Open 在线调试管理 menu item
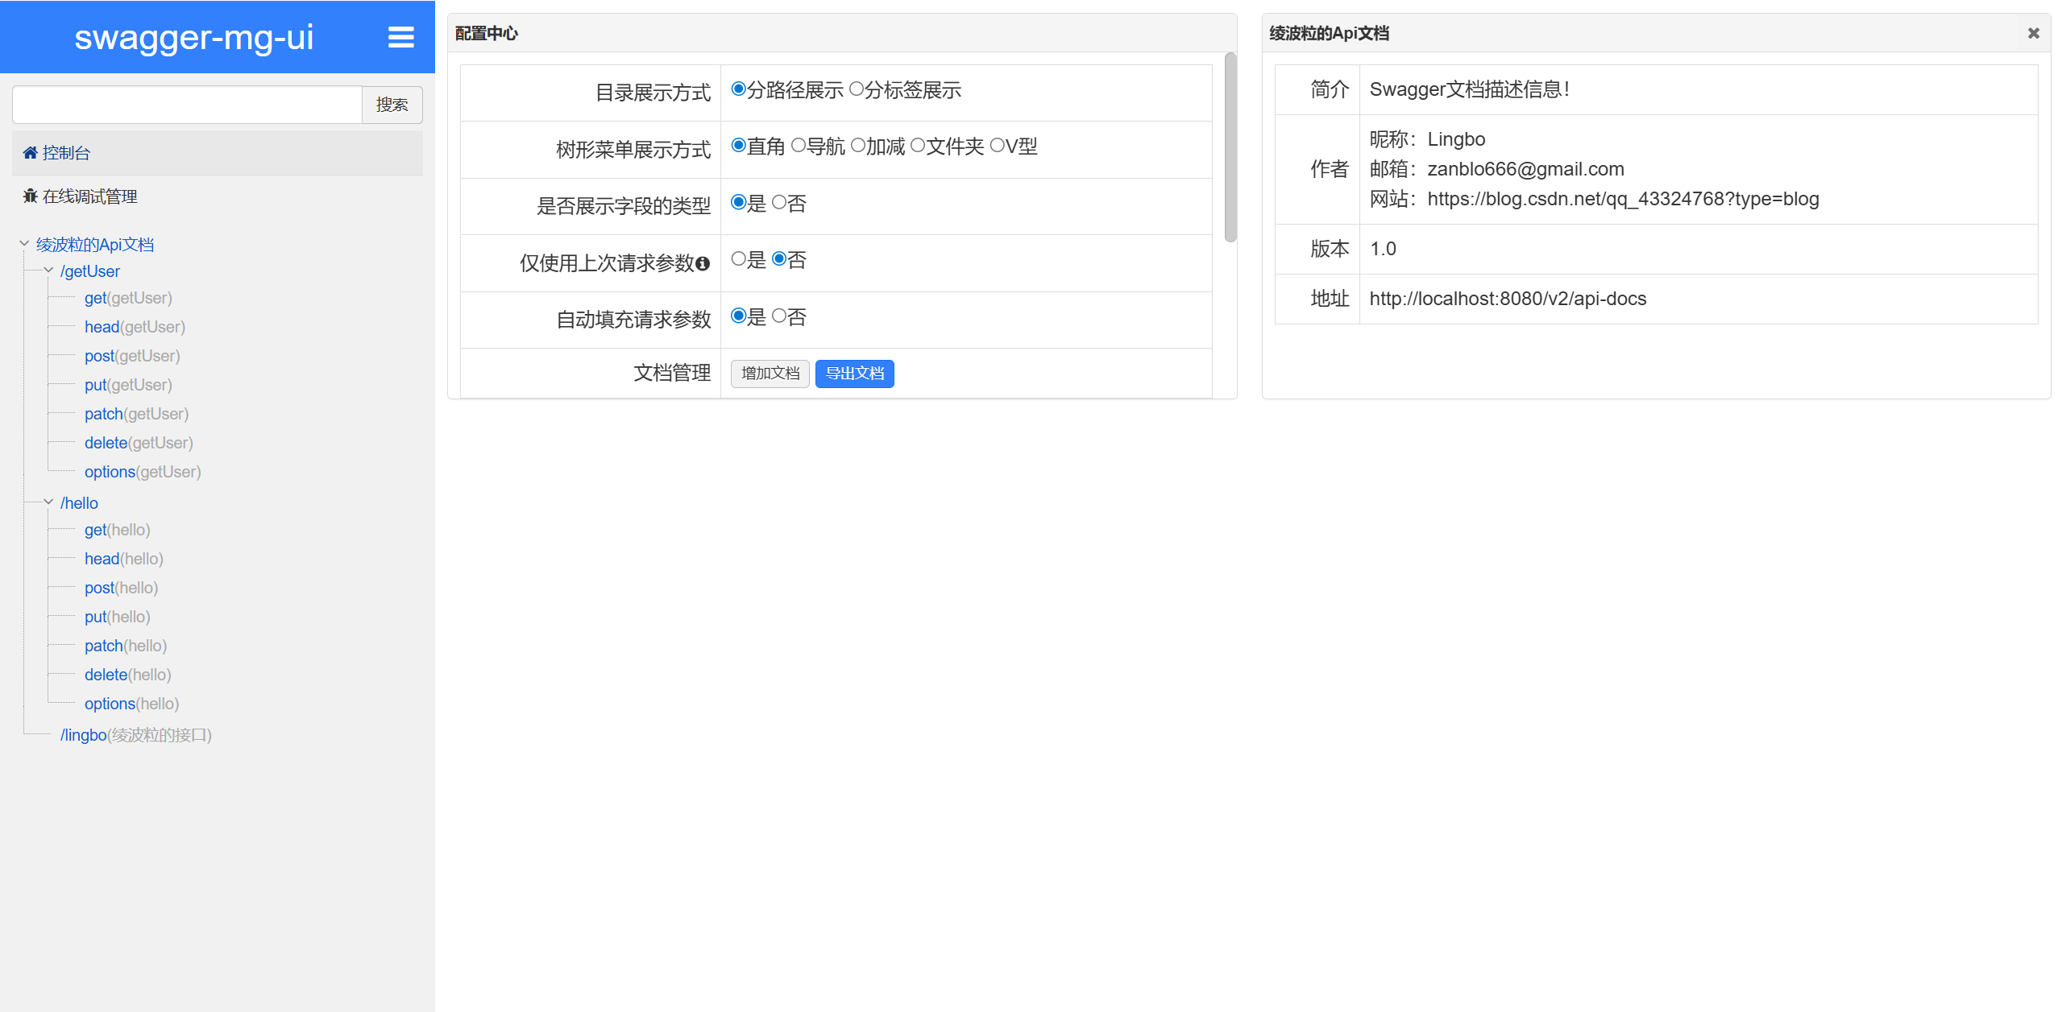This screenshot has width=2062, height=1012. click(89, 196)
